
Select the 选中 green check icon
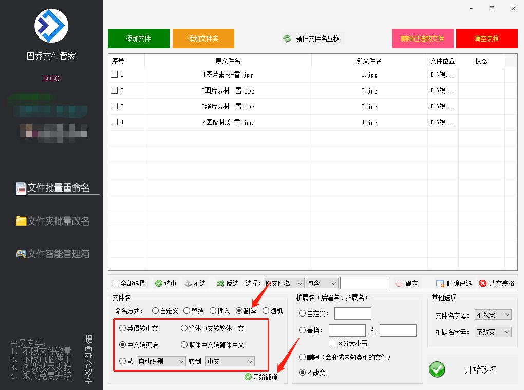(157, 283)
